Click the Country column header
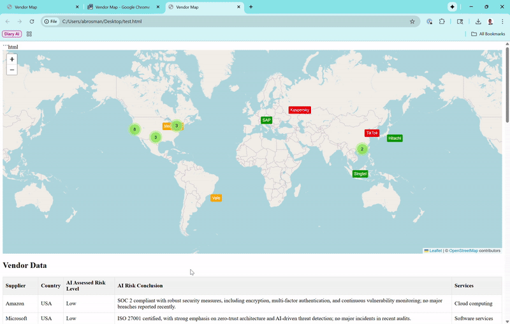This screenshot has height=324, width=510. click(x=51, y=286)
